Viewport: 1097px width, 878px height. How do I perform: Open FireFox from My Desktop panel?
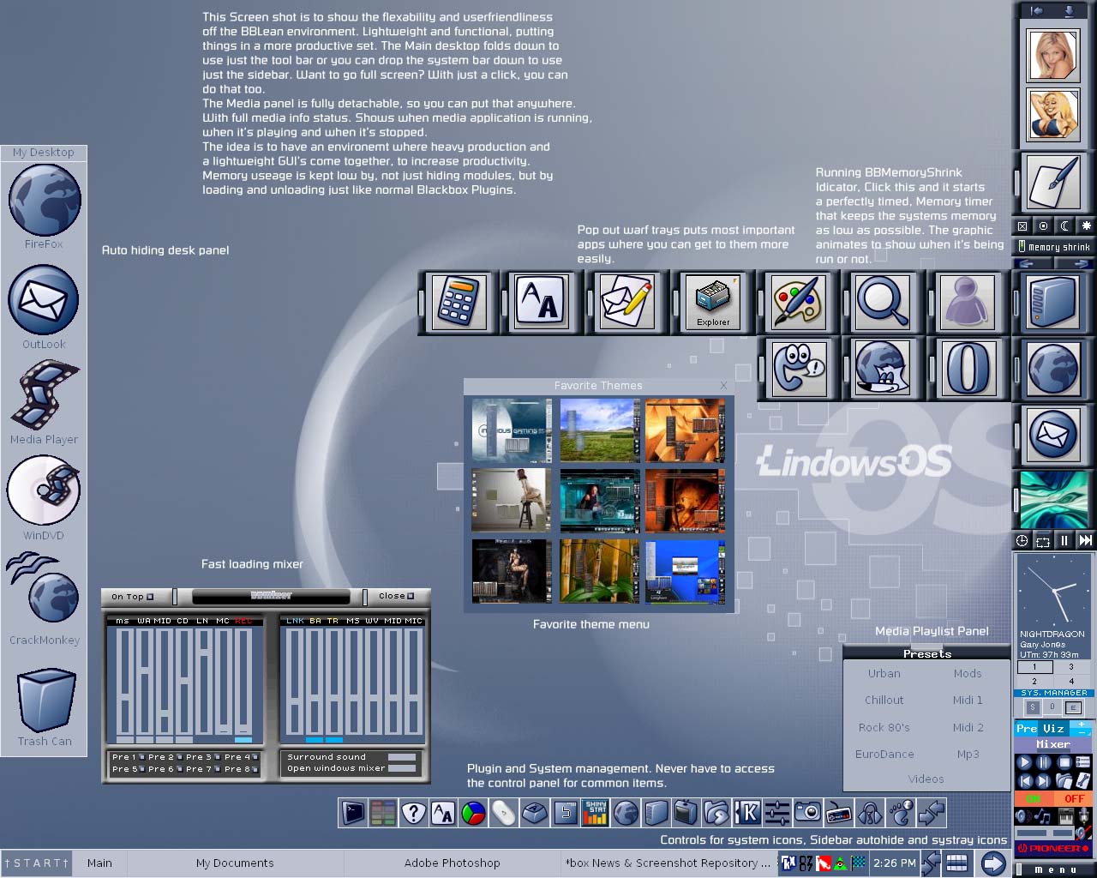(x=45, y=201)
